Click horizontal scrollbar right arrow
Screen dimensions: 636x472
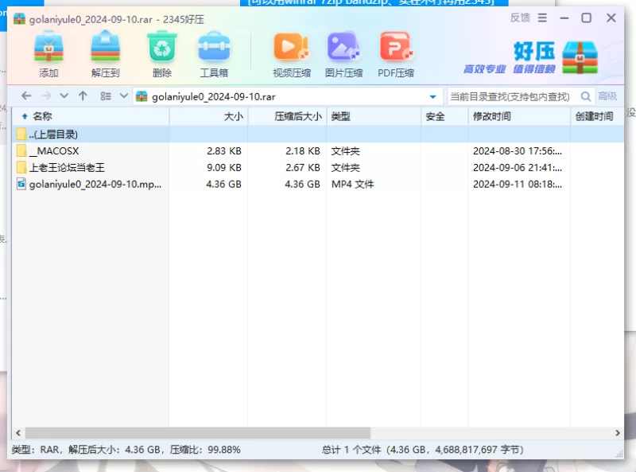[x=618, y=432]
